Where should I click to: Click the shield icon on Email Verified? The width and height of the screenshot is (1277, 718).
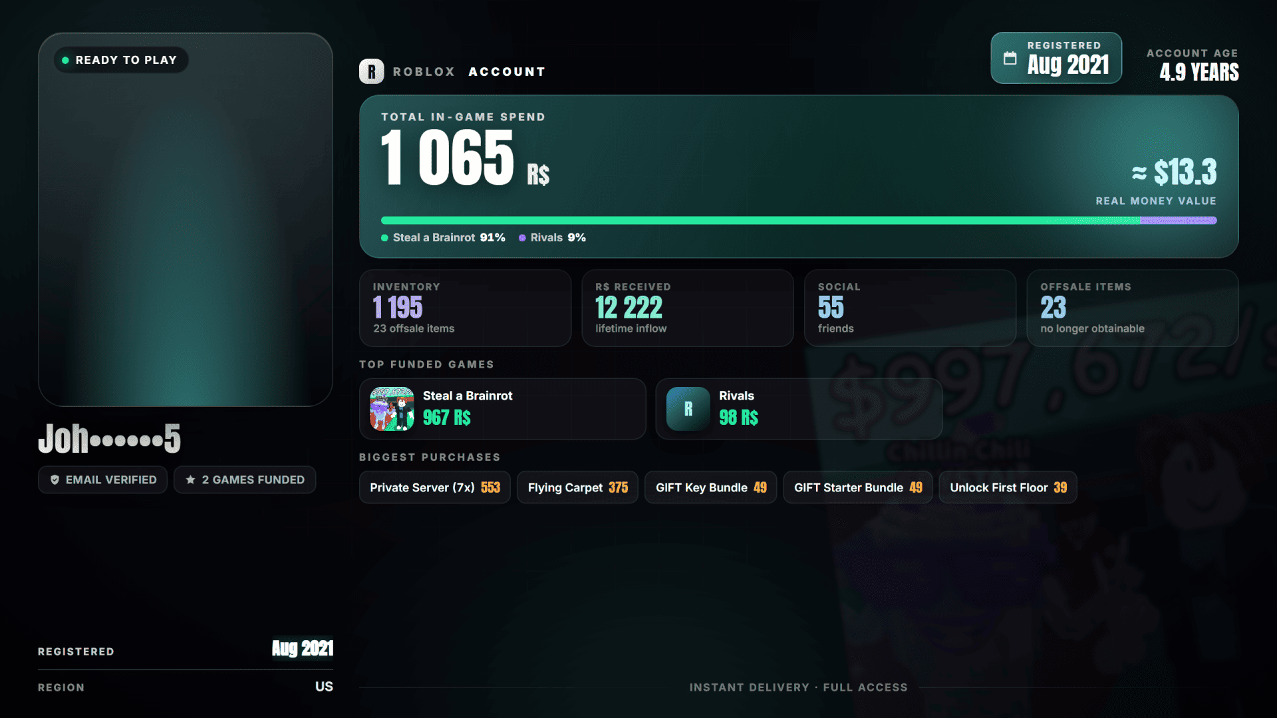pyautogui.click(x=55, y=480)
